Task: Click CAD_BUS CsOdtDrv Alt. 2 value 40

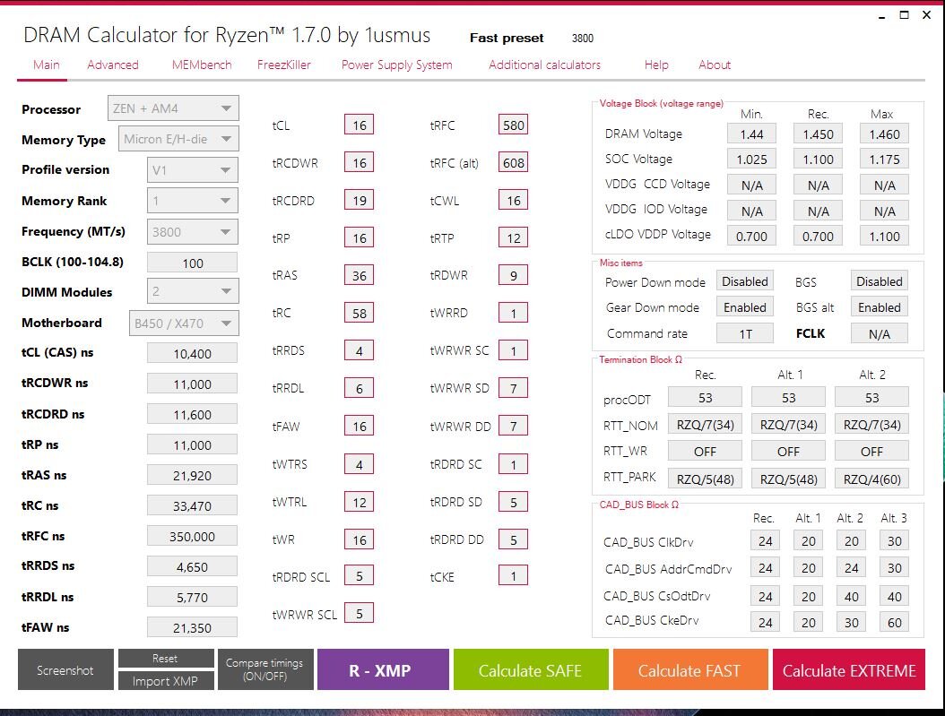Action: point(851,596)
